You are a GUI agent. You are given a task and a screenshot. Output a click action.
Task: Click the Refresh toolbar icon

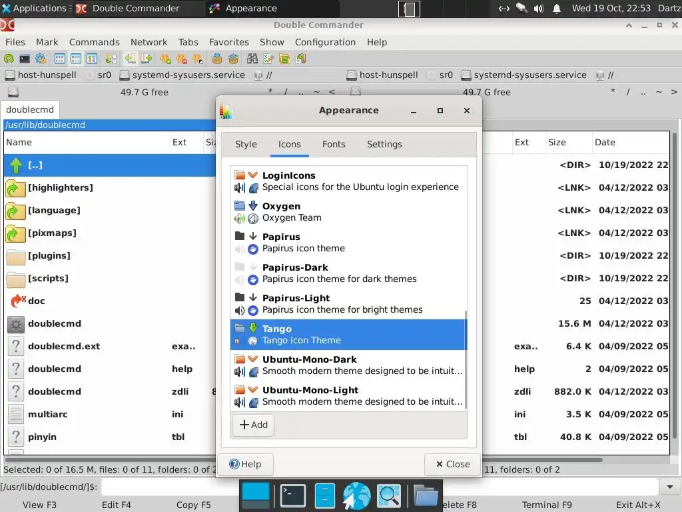[9, 59]
